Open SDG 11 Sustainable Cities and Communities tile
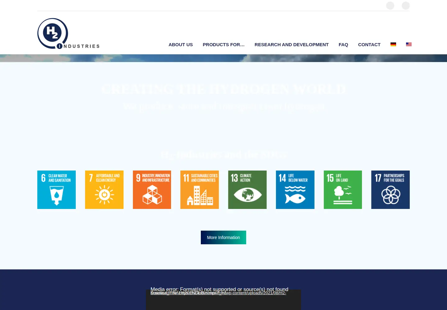447x310 pixels. [200, 190]
